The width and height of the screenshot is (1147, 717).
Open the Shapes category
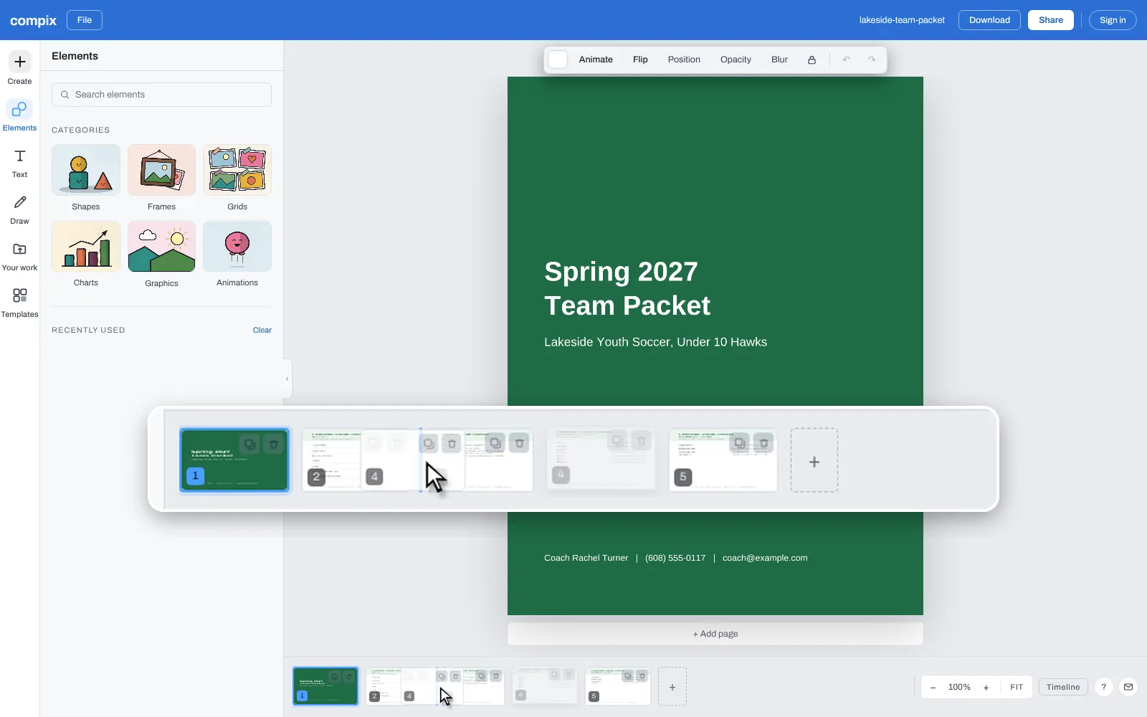tap(86, 178)
